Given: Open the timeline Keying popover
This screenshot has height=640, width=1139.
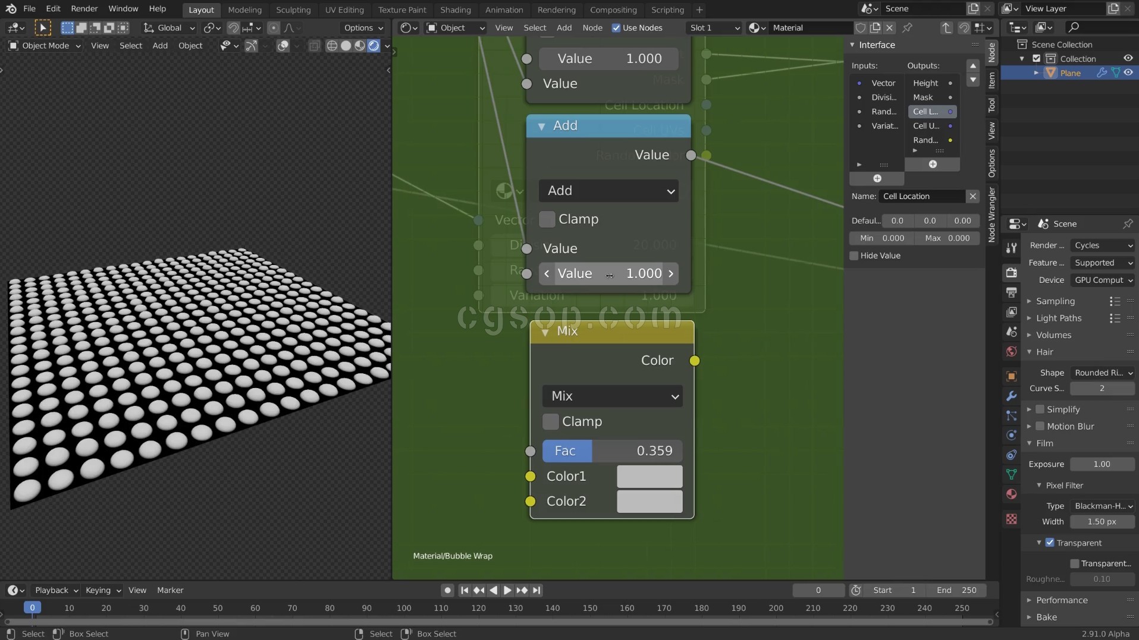Looking at the screenshot, I should coord(103,590).
